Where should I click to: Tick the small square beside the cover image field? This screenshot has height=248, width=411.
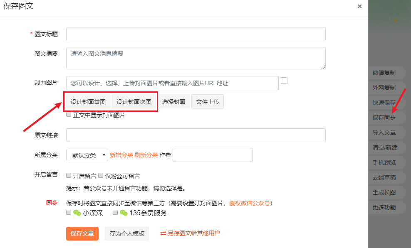(x=284, y=81)
